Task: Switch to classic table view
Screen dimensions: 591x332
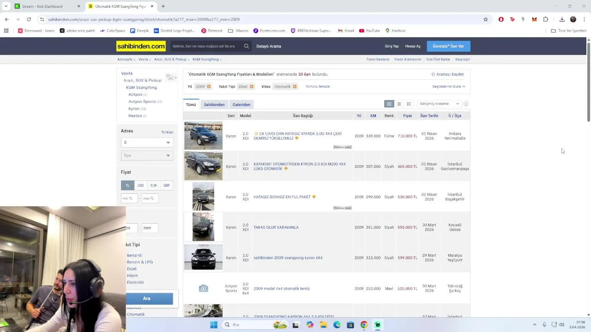Action: pos(389,104)
